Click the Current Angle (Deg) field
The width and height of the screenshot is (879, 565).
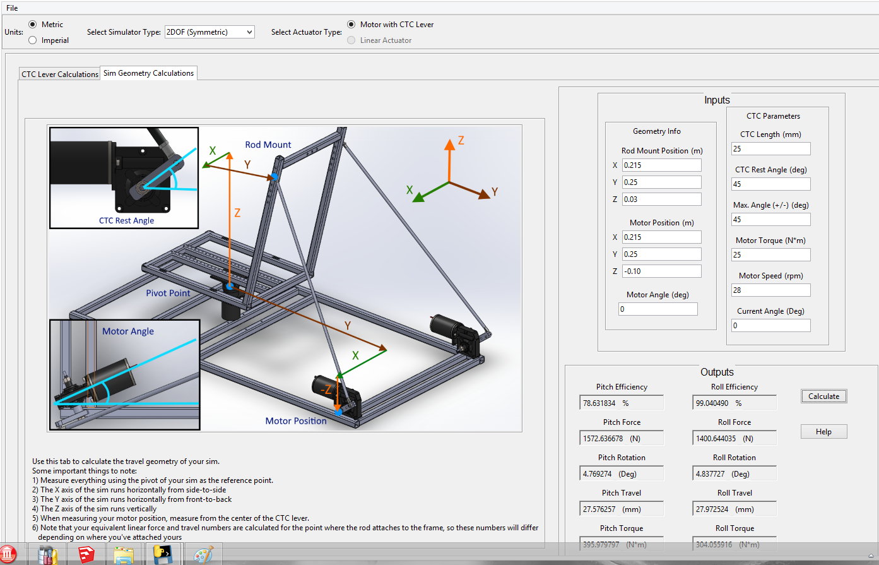point(770,326)
